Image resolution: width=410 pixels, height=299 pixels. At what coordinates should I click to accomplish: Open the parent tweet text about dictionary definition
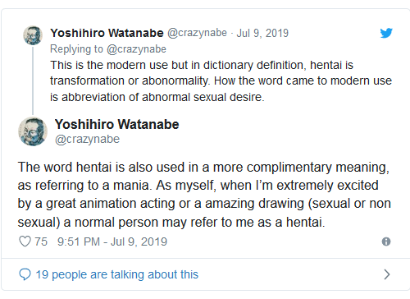pos(221,81)
